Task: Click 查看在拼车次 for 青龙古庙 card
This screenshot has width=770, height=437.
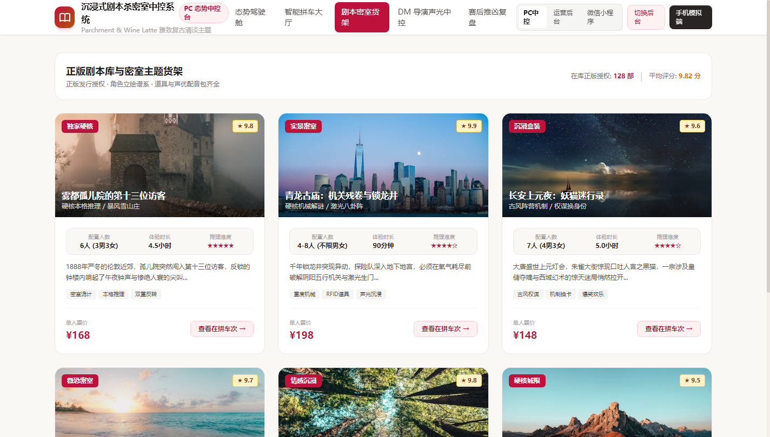Action: 446,328
